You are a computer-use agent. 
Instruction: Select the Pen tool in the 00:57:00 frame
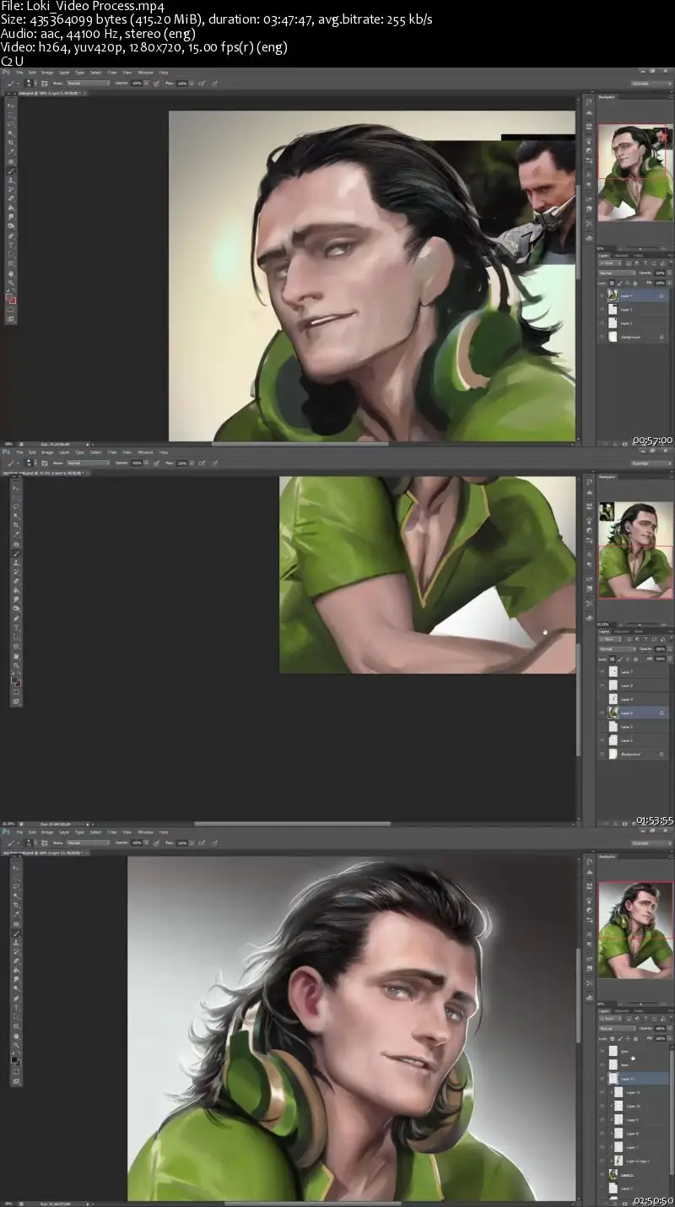pos(11,235)
